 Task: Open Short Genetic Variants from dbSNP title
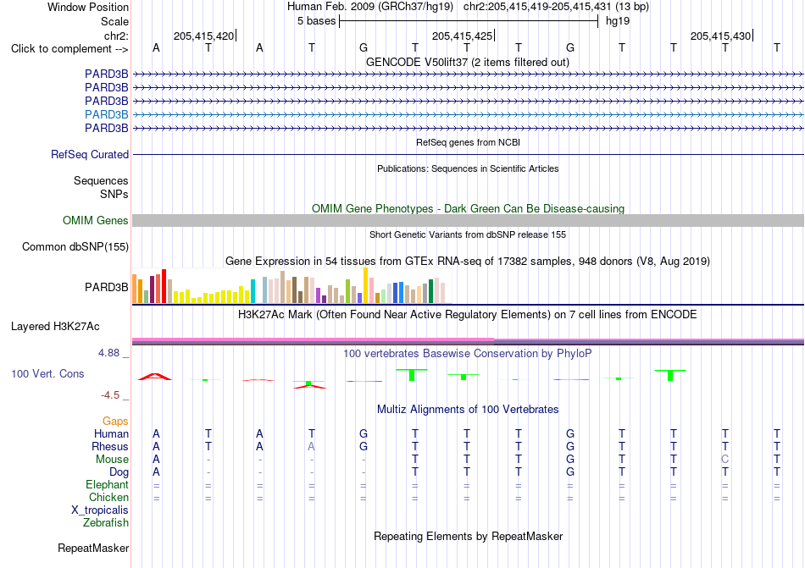pos(468,234)
